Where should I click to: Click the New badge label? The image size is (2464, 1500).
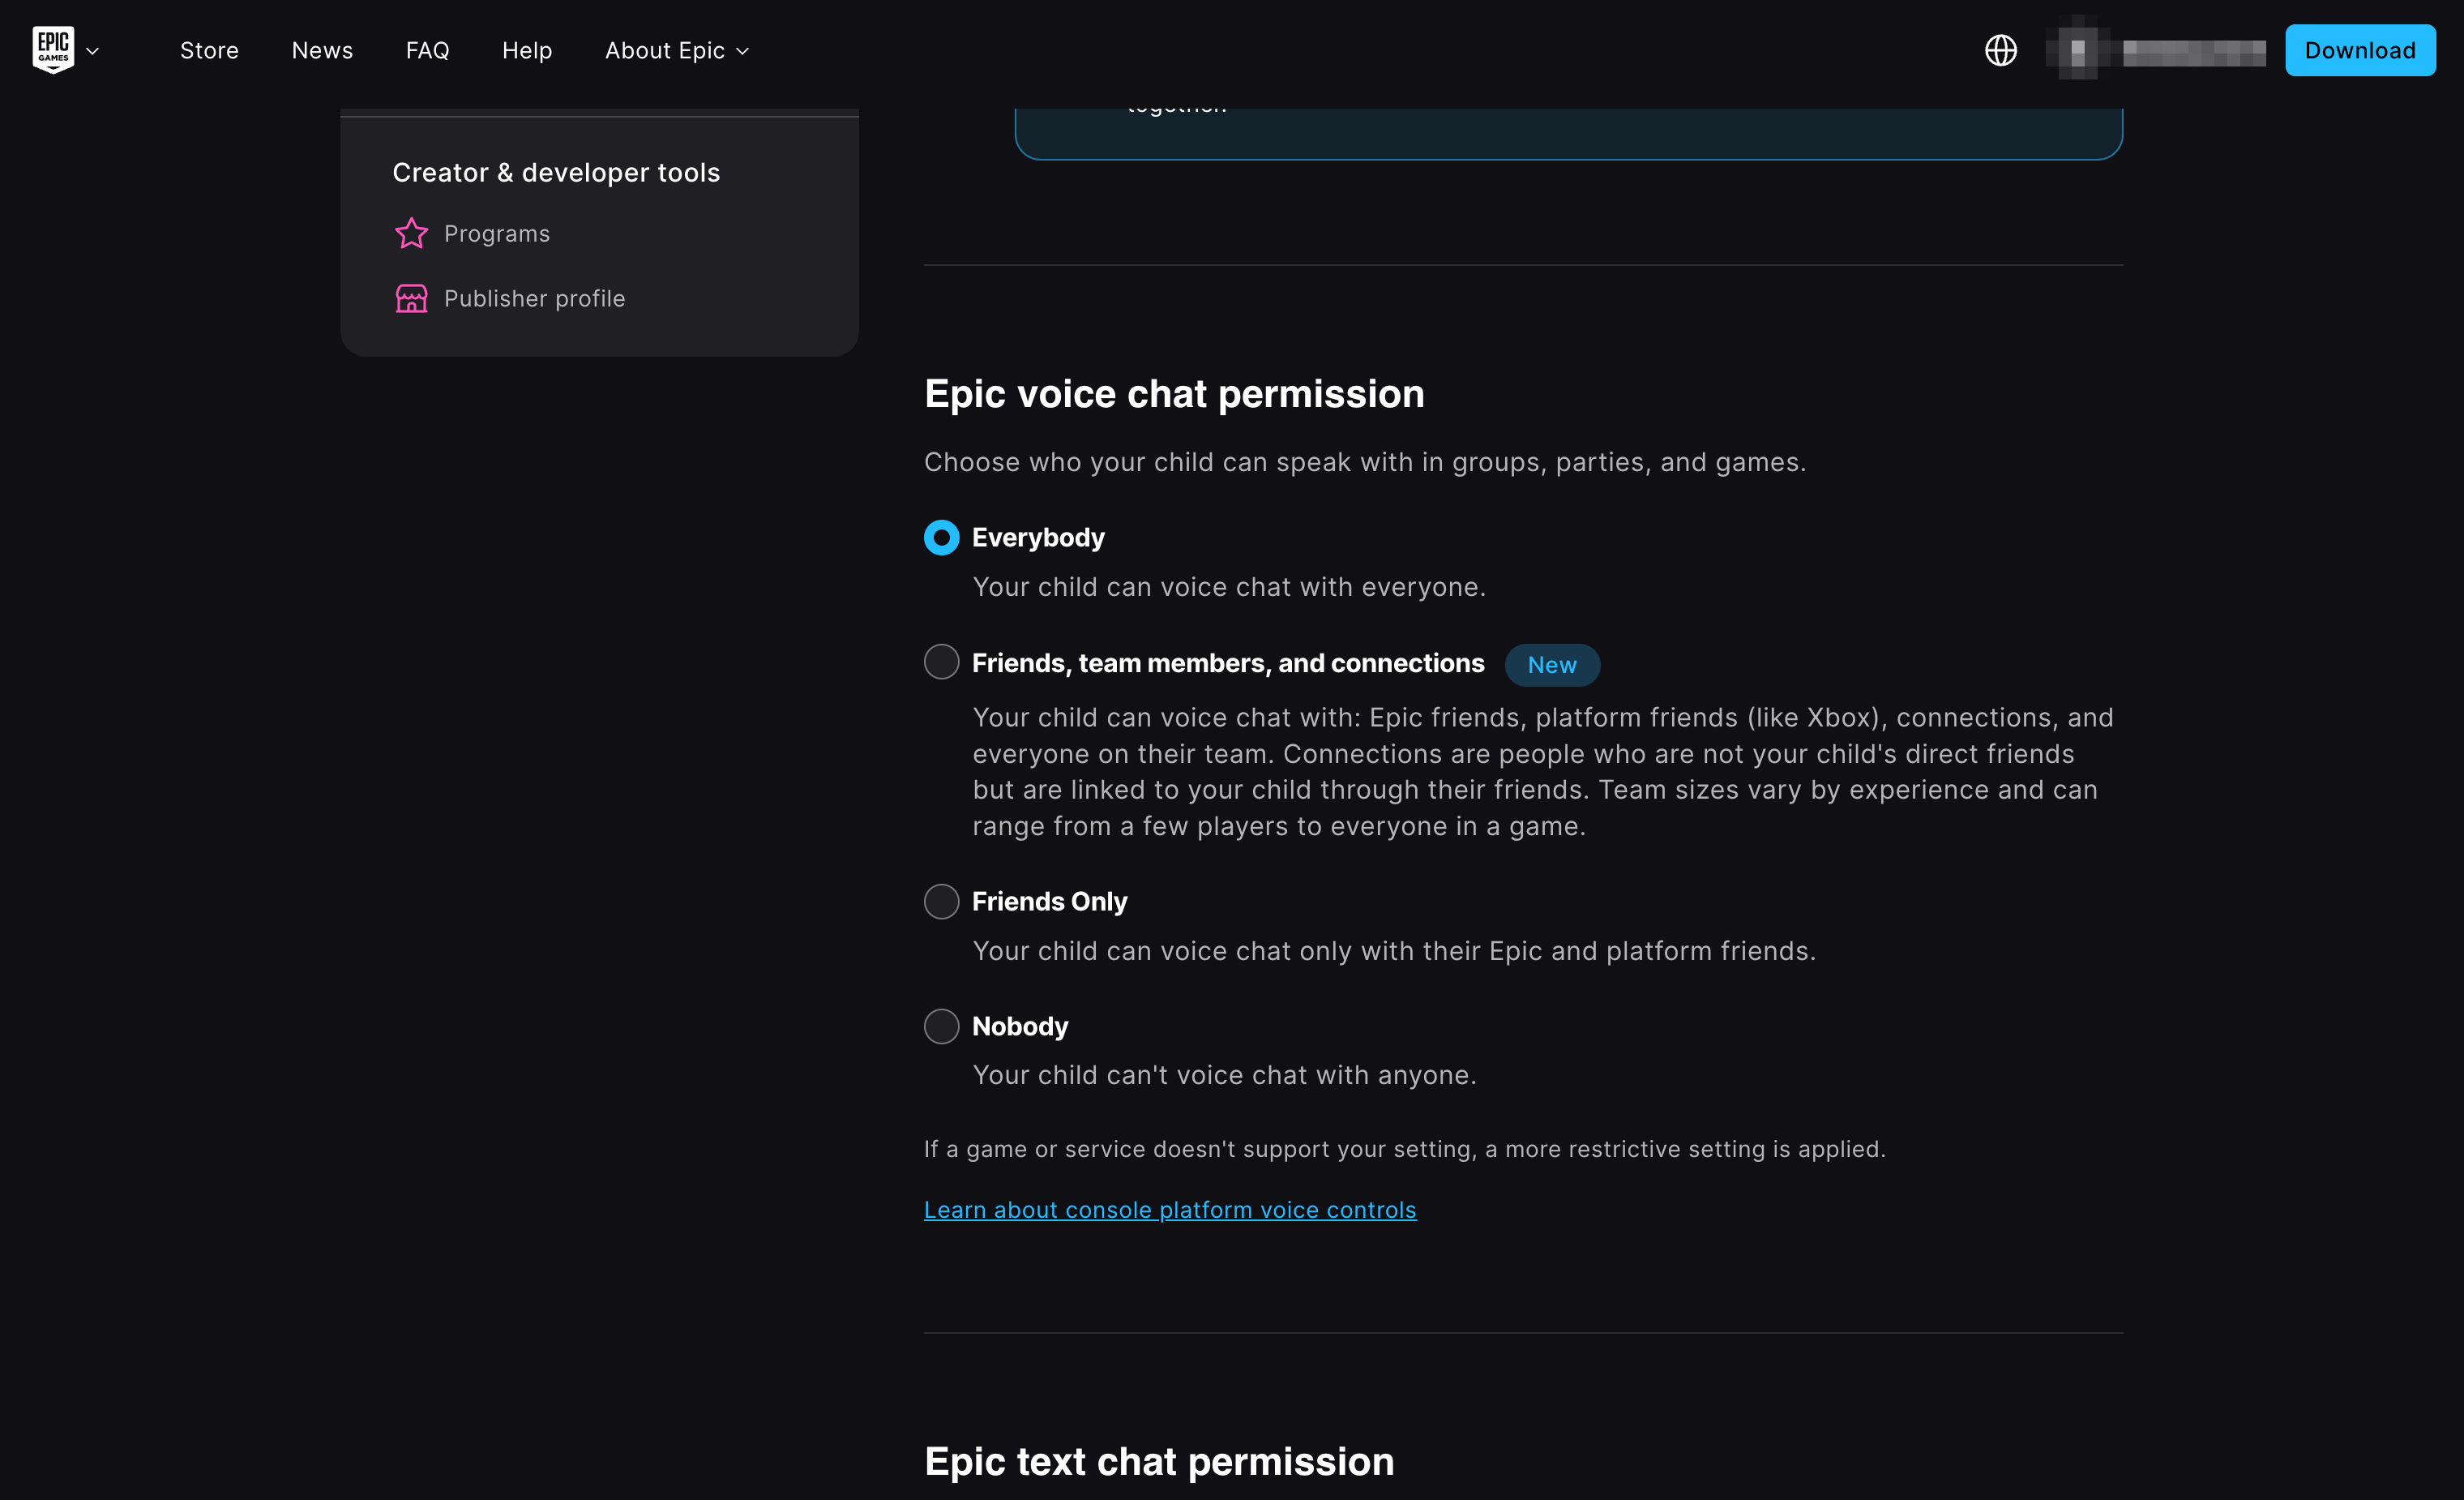[x=1552, y=664]
